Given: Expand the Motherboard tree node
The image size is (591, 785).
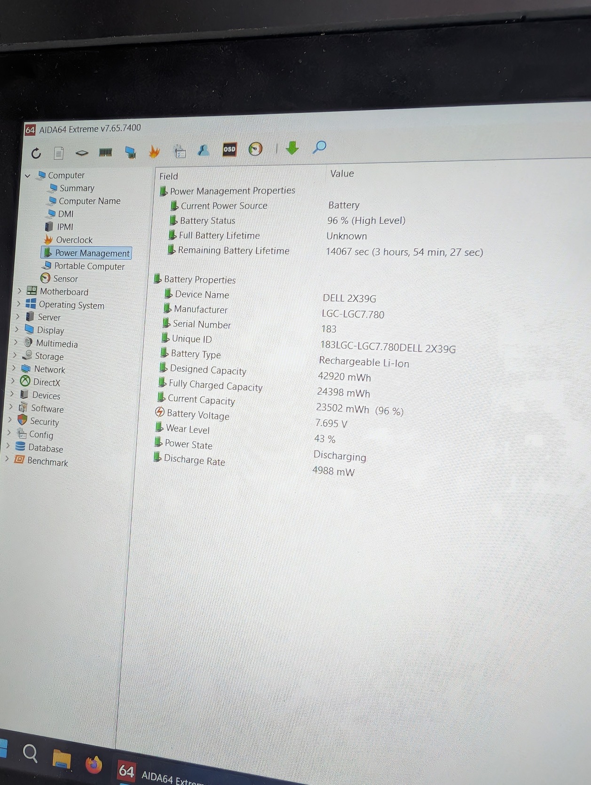Looking at the screenshot, I should (20, 291).
